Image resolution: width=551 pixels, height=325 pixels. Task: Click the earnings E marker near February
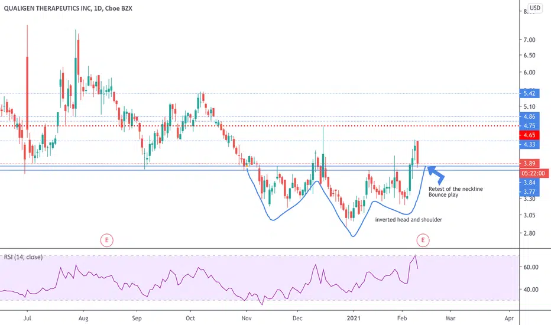coord(423,240)
